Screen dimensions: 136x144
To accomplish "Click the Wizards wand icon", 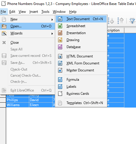I will pyautogui.click(x=4, y=33).
